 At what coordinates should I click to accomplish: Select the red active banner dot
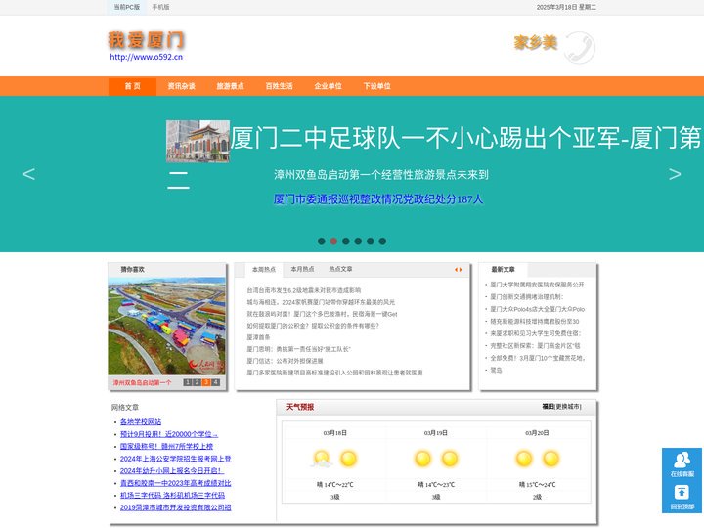[x=333, y=242]
